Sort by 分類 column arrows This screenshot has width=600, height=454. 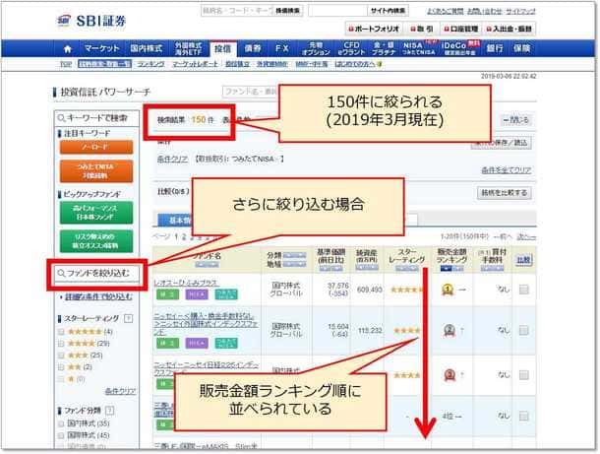coord(295,255)
